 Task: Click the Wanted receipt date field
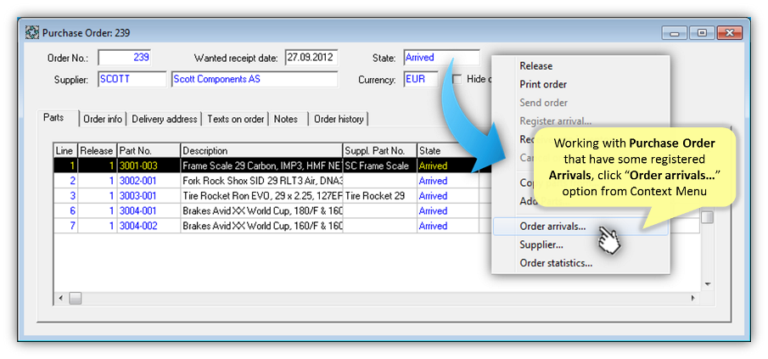click(x=311, y=58)
